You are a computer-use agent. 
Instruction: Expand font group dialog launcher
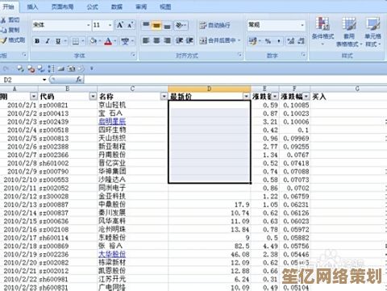[x=133, y=55]
